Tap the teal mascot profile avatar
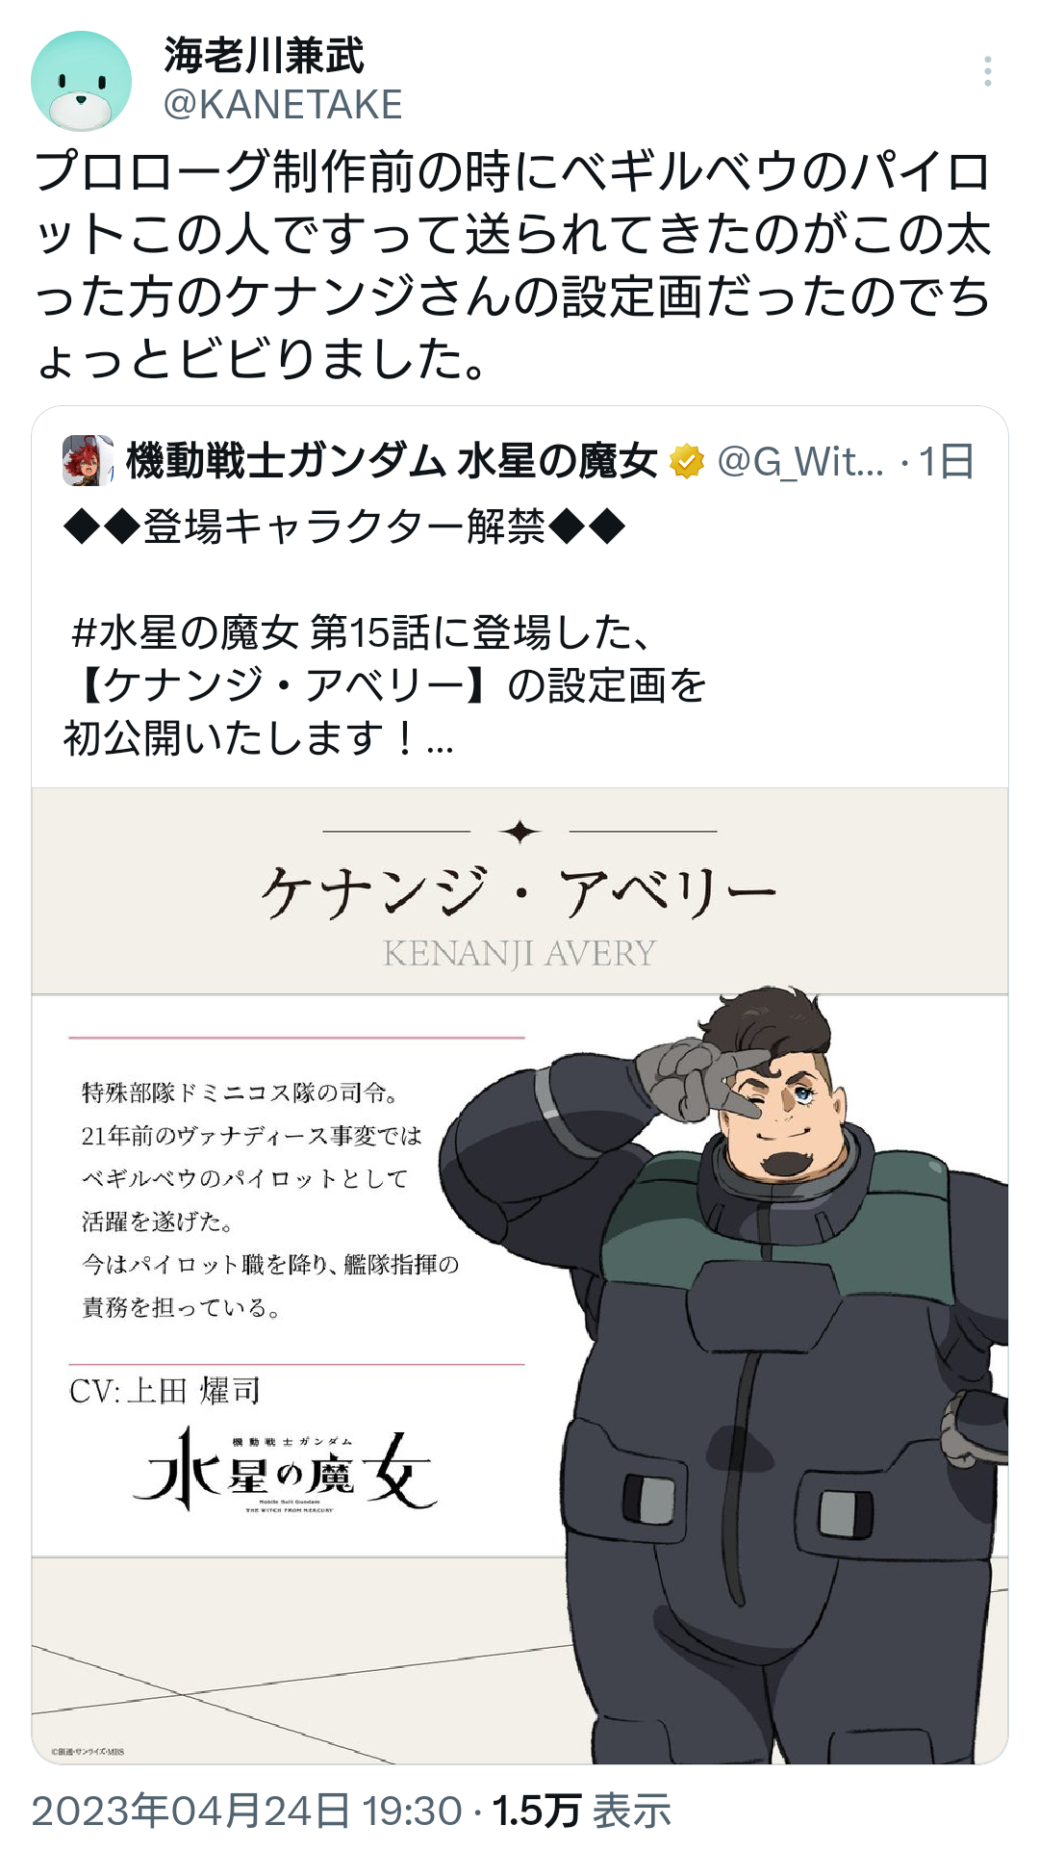The width and height of the screenshot is (1039, 1851). 82,81
